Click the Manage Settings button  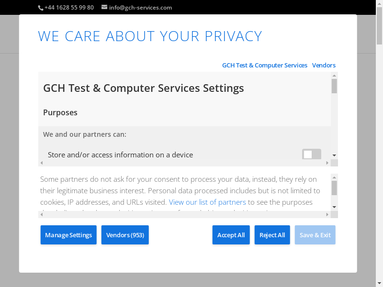coord(68,235)
